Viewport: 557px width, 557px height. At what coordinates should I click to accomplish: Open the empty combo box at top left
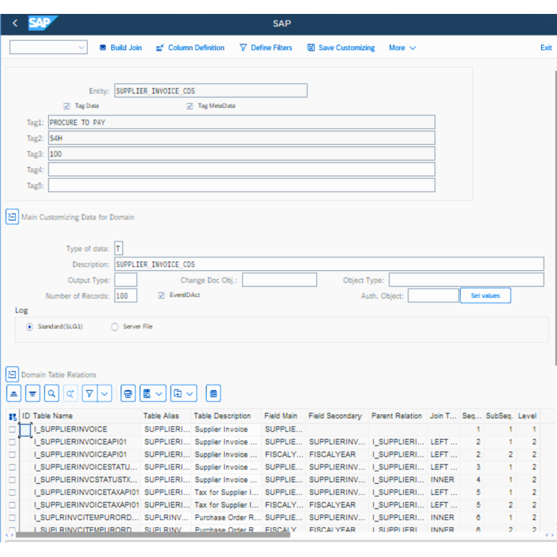point(47,47)
